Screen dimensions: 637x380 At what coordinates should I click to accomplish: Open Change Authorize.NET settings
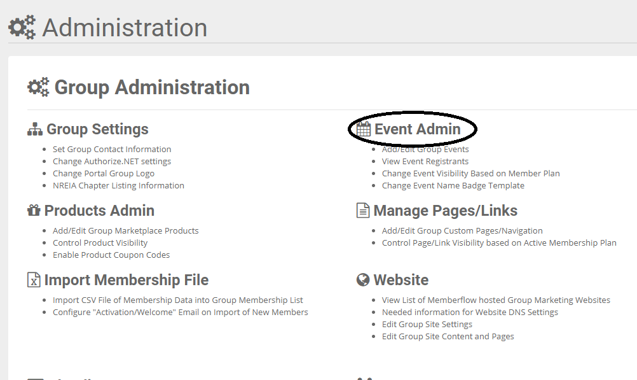pyautogui.click(x=112, y=161)
